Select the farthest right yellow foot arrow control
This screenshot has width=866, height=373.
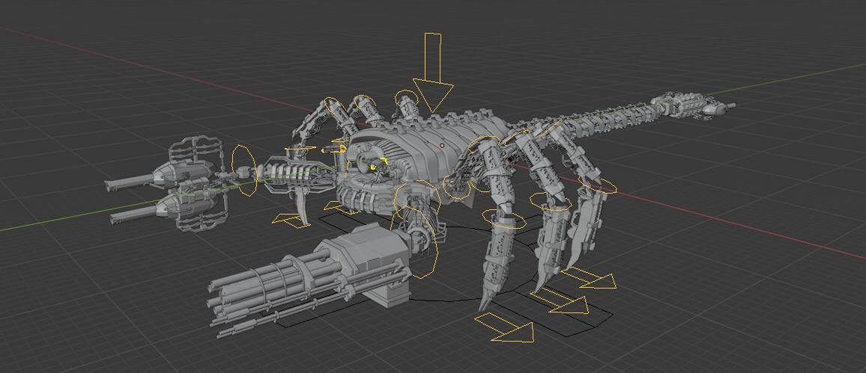pos(589,277)
